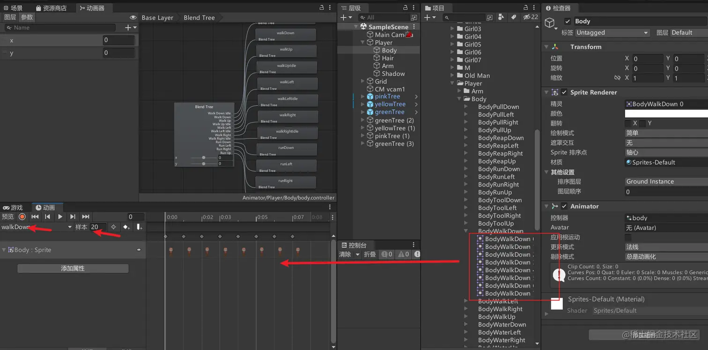Click Base Layer breadcrumb in Animator
The image size is (708, 350).
tap(157, 18)
